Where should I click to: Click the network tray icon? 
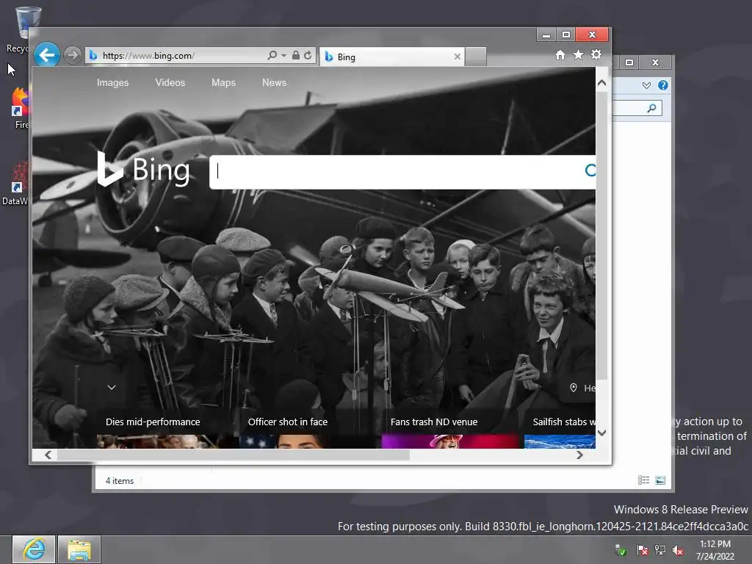660,550
